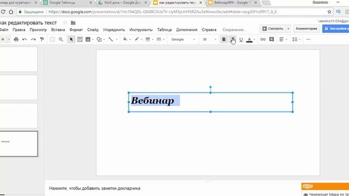Undo the last action
349x196 pixels.
pos(25,40)
